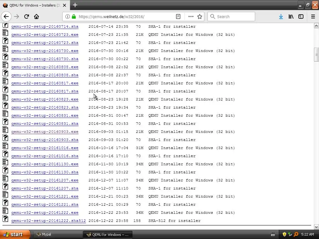Image resolution: width=319 pixels, height=239 pixels.
Task: Click the 5:22 AM system clock
Action: click(307, 234)
